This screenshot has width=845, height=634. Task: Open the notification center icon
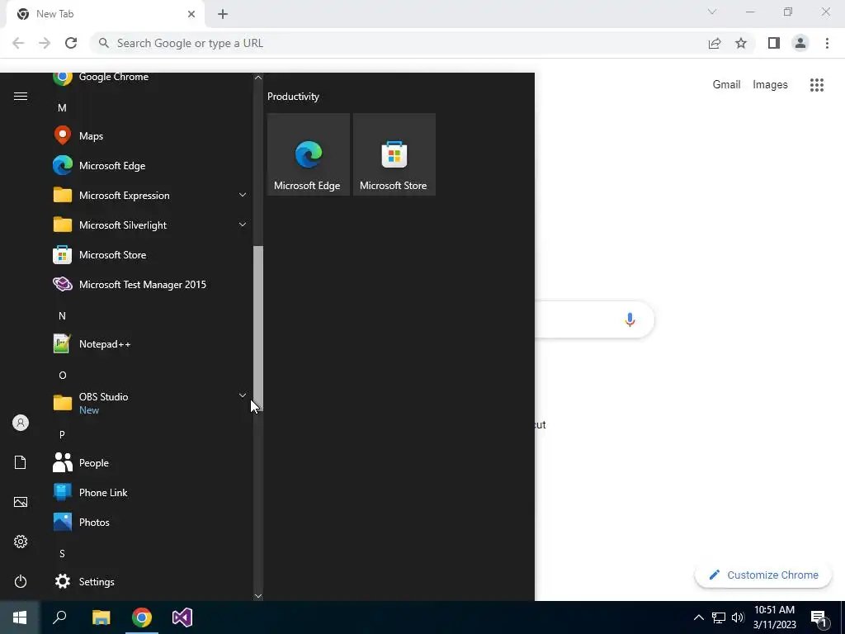(819, 619)
